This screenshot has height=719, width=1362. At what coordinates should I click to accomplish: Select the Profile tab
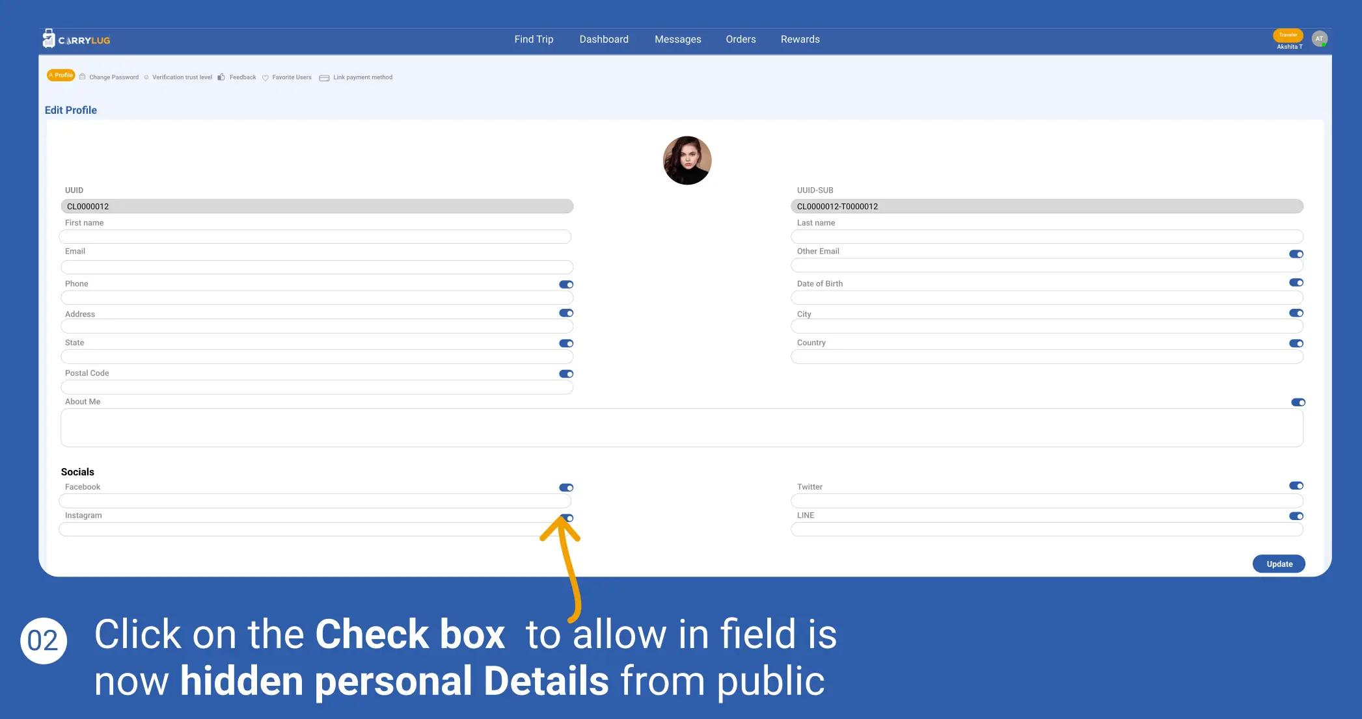click(61, 75)
